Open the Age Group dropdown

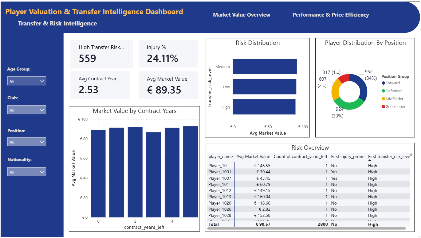click(27, 81)
